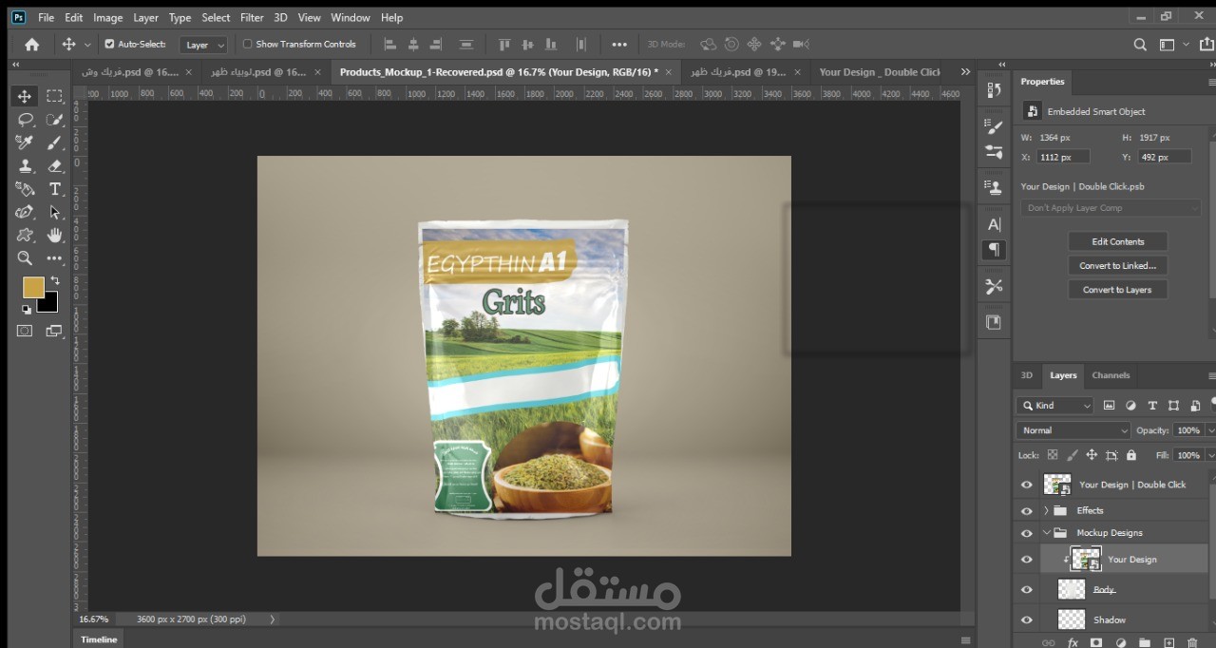
Task: Select the Paint Bucket tool
Action: [x=25, y=188]
